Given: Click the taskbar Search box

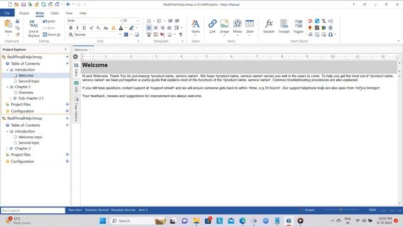Looking at the screenshot, I should 137,221.
